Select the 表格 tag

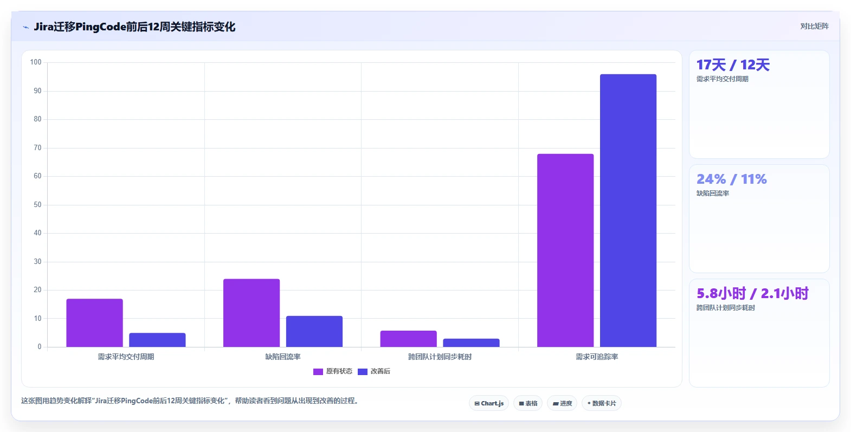click(528, 403)
